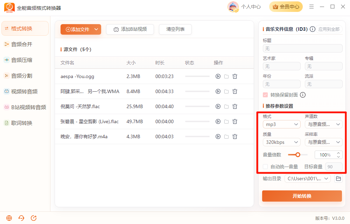
Task: Delete the 另一个我.WMA file row
Action: 235,91
